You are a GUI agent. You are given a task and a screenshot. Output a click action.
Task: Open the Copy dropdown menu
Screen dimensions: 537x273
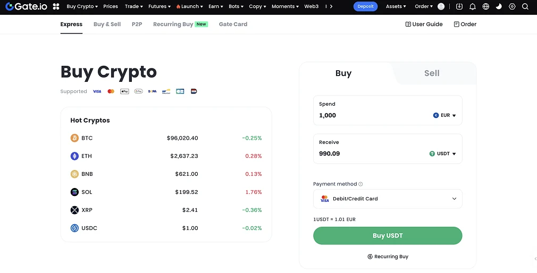point(257,6)
